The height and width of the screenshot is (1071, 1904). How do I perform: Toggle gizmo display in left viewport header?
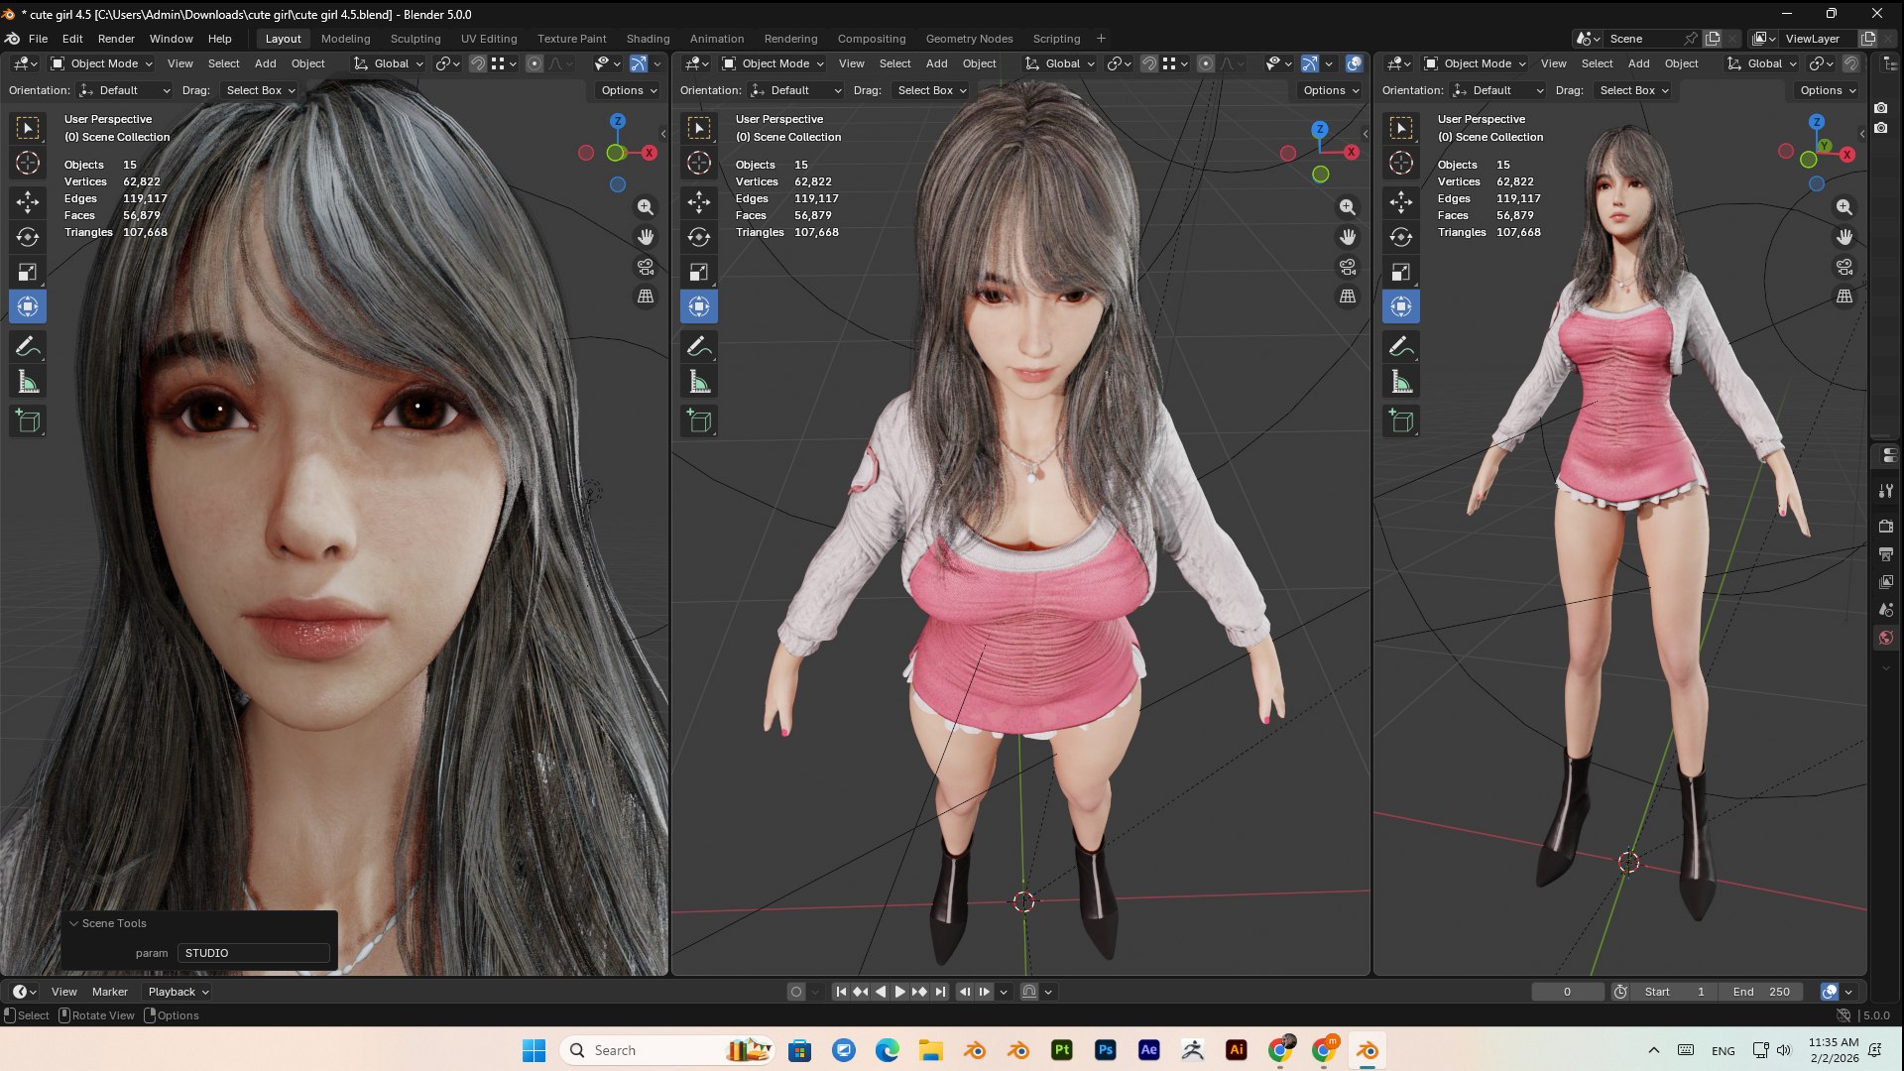639,63
